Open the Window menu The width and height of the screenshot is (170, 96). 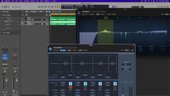coord(47,1)
